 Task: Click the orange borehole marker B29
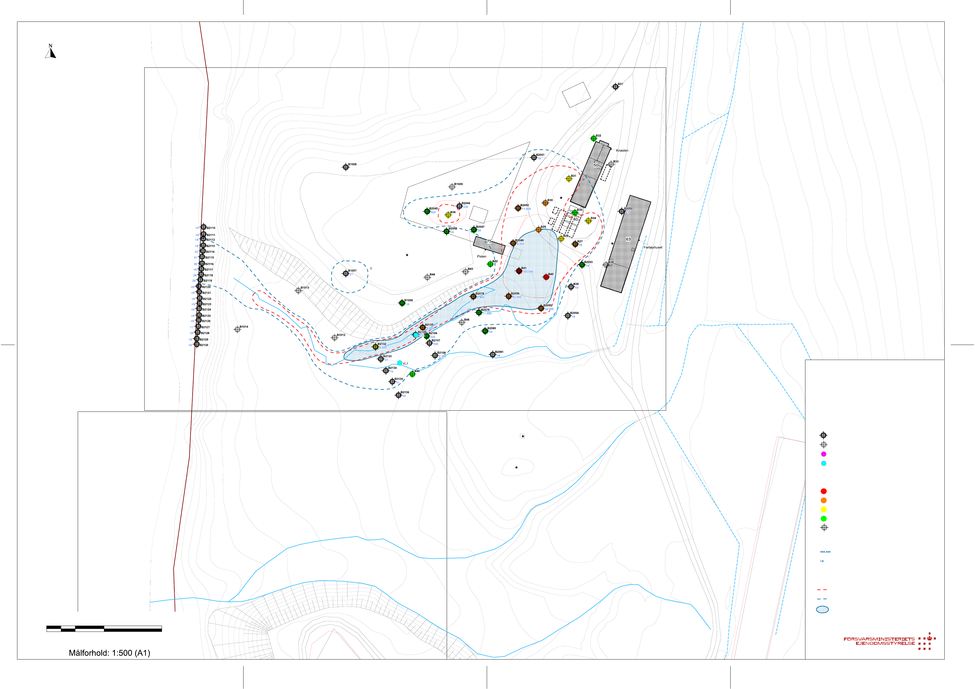(x=539, y=230)
